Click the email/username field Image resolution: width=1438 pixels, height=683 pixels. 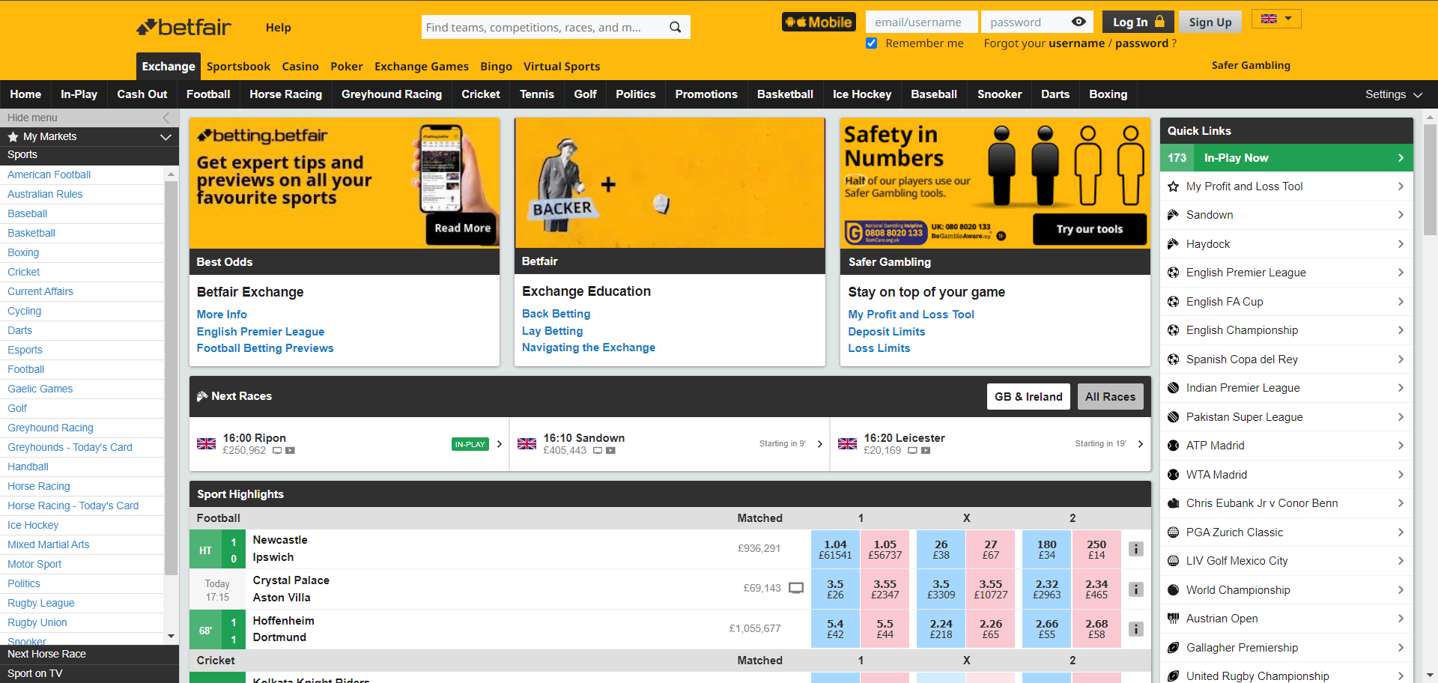point(921,22)
